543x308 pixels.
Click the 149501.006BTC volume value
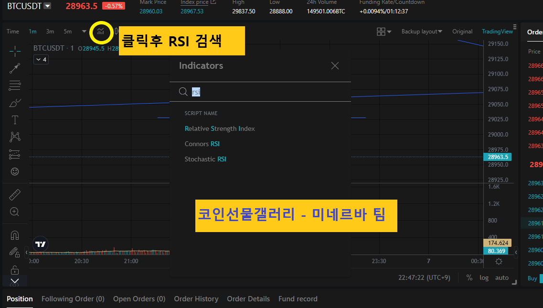click(326, 11)
